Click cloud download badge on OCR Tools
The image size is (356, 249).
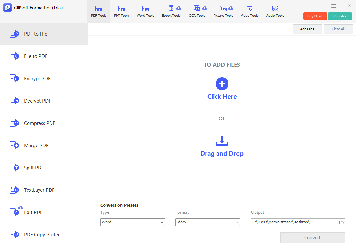point(205,8)
